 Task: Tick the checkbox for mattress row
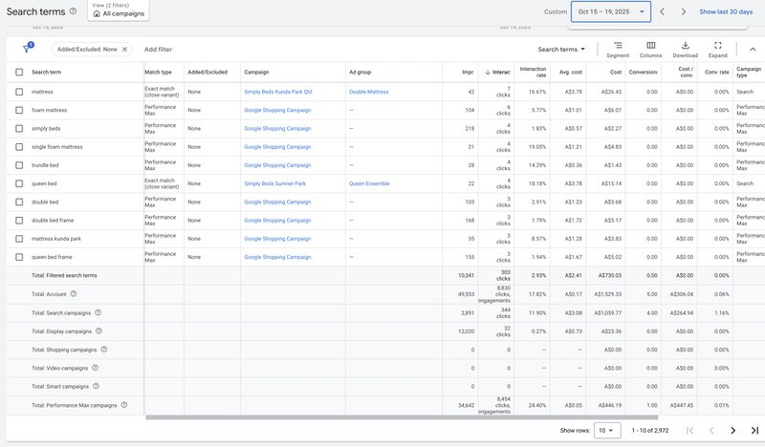(19, 92)
